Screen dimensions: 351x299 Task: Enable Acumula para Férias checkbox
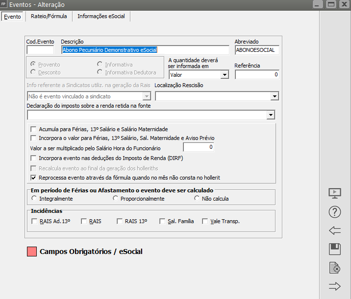[x=34, y=129]
